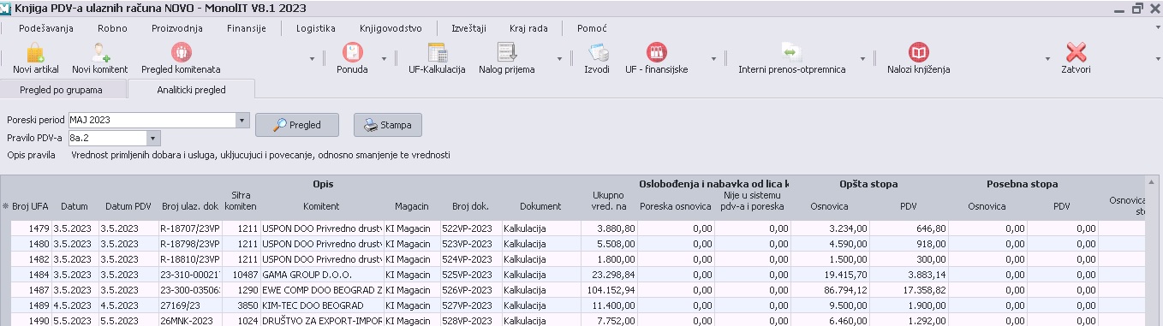1163x326 pixels.
Task: Sort by Broj UFA column header
Action: tap(30, 206)
